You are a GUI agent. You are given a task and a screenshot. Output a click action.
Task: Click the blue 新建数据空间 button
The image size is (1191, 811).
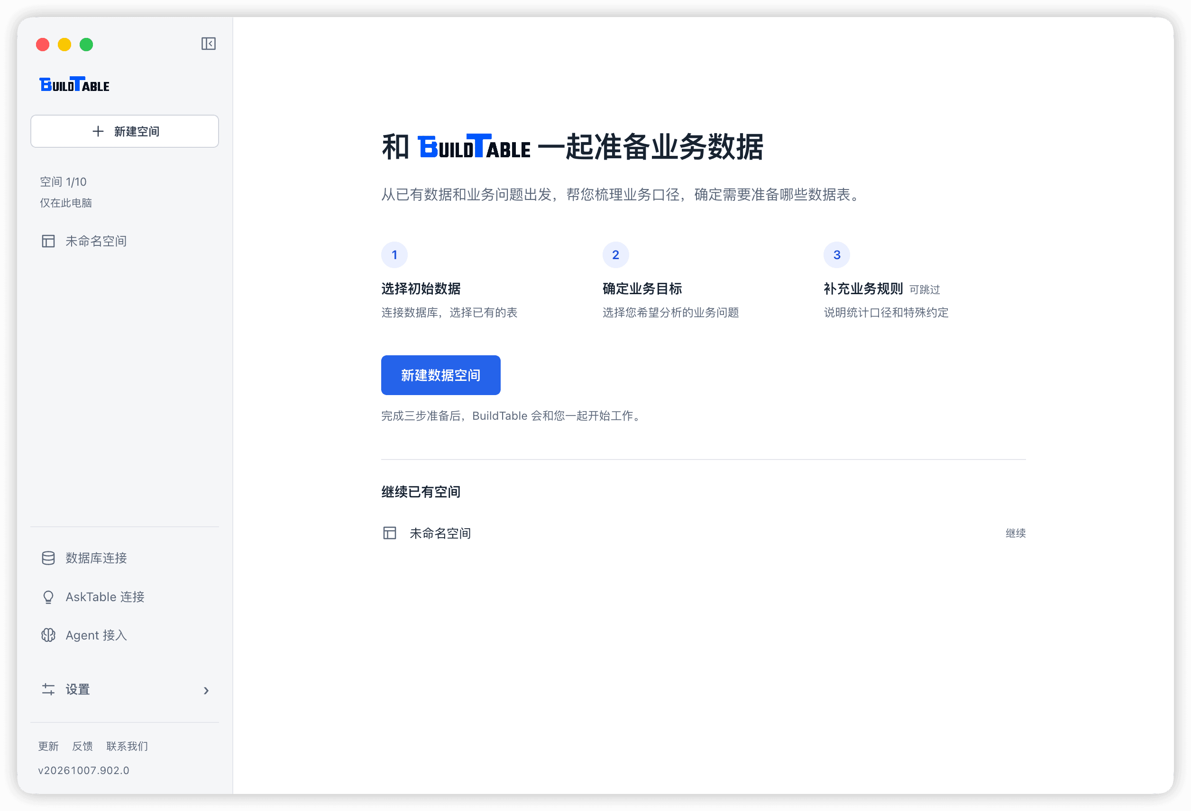[x=441, y=375]
